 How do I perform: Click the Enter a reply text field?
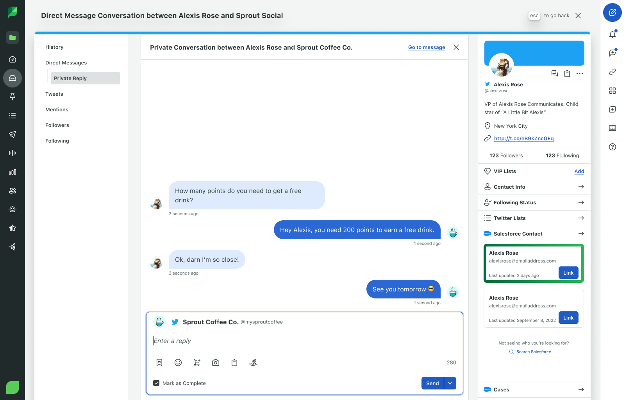(305, 341)
